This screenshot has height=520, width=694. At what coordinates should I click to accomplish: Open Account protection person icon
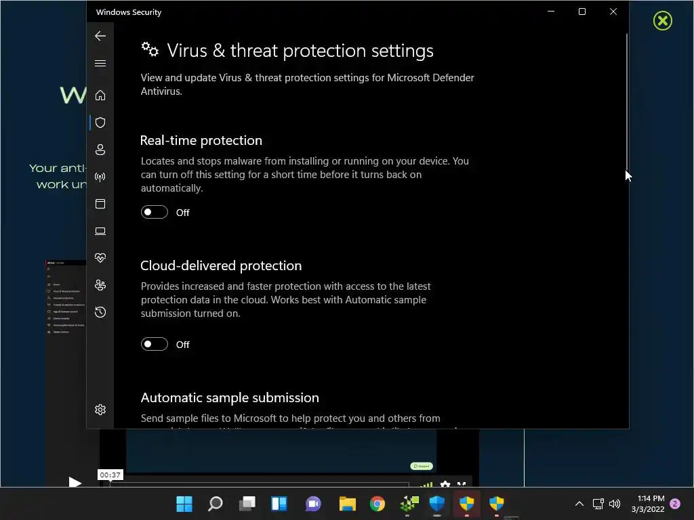pos(100,150)
